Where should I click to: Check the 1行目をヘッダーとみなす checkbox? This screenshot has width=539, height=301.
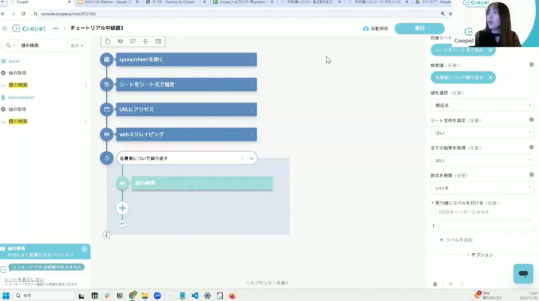click(x=434, y=212)
